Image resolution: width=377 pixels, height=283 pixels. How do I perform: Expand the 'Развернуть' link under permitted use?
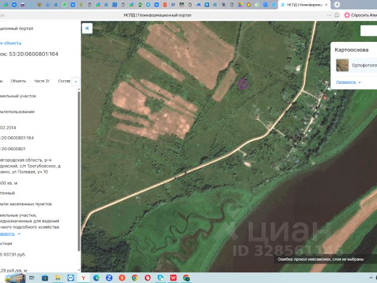[x=7, y=233]
